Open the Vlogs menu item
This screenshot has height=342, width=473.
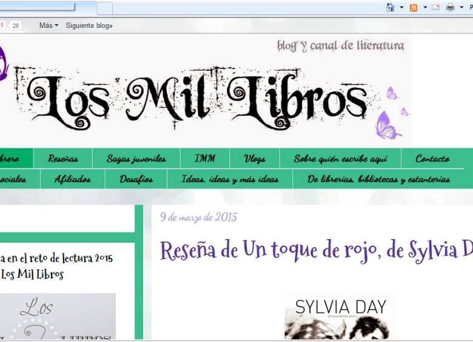255,159
